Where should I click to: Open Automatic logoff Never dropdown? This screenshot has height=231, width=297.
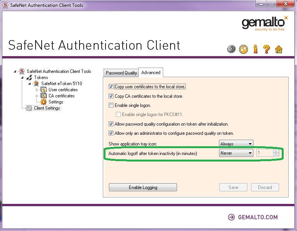coord(236,153)
